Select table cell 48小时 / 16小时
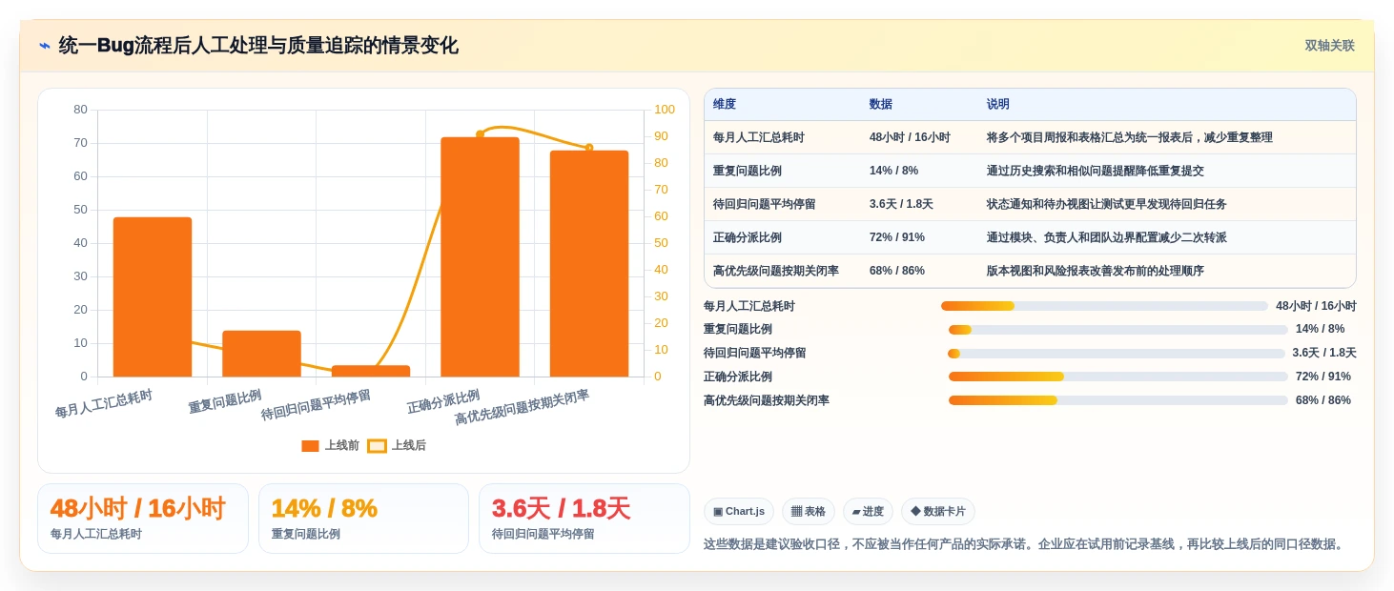The width and height of the screenshot is (1394, 591). tap(919, 137)
